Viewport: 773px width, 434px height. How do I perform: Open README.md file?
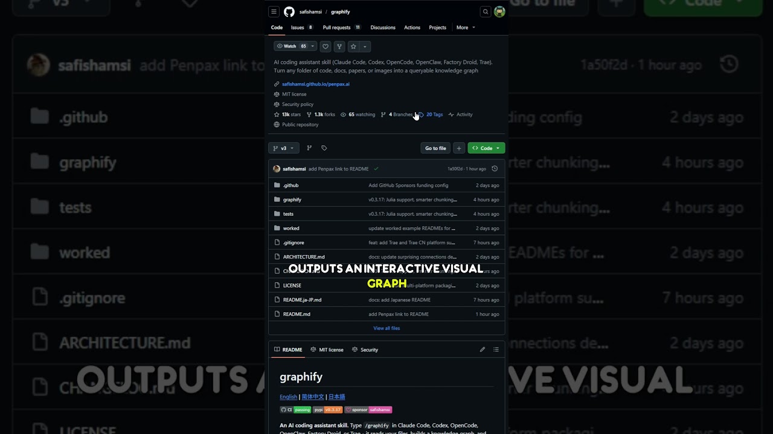click(297, 314)
